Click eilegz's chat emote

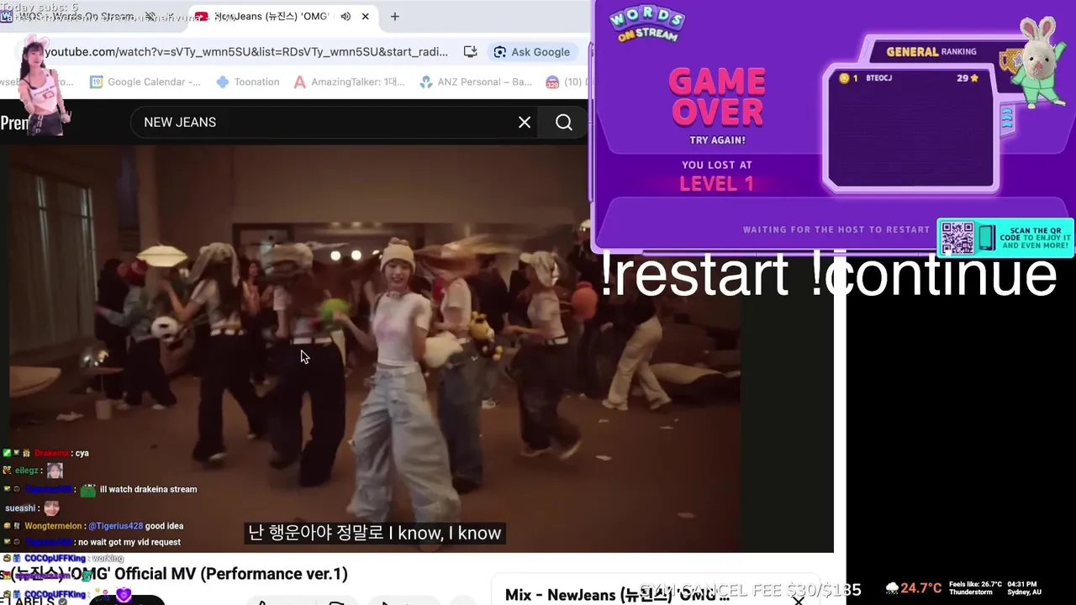point(55,471)
